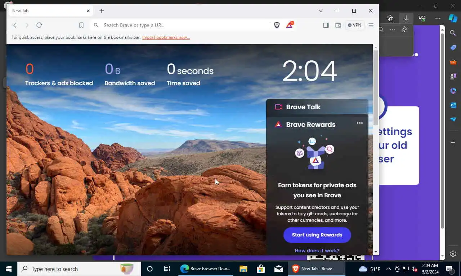
Task: Open the Edge sidebar Games chess icon
Action: tap(453, 76)
